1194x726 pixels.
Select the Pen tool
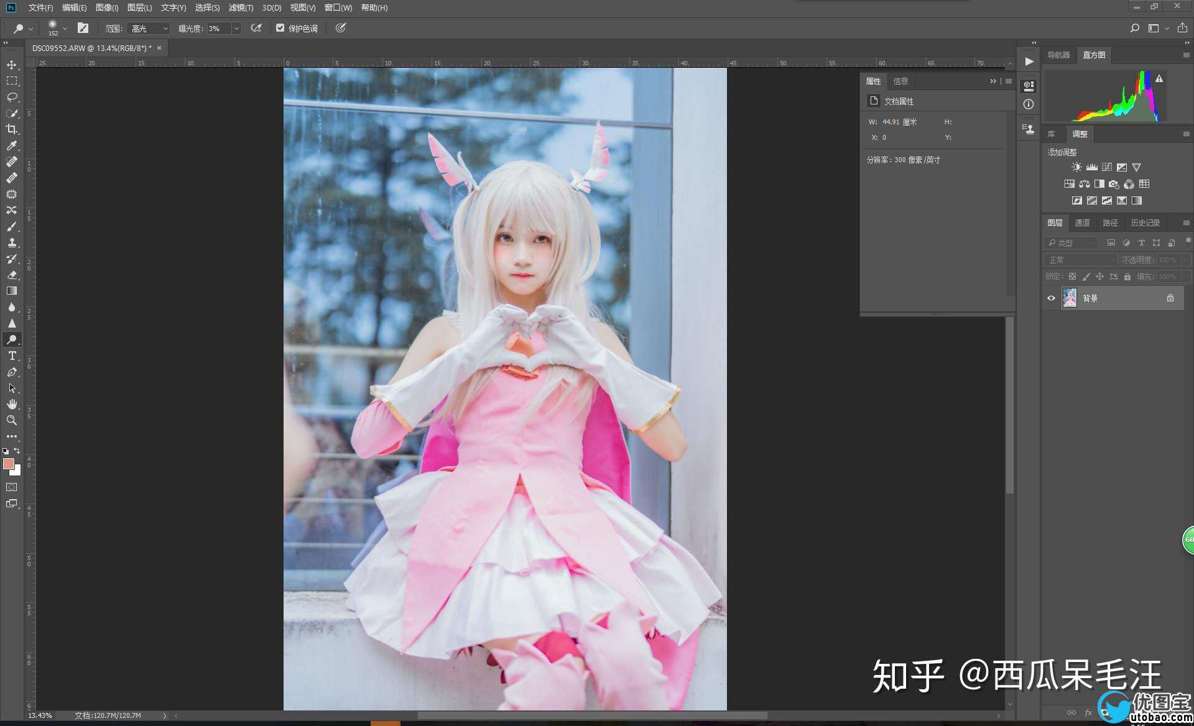tap(12, 372)
